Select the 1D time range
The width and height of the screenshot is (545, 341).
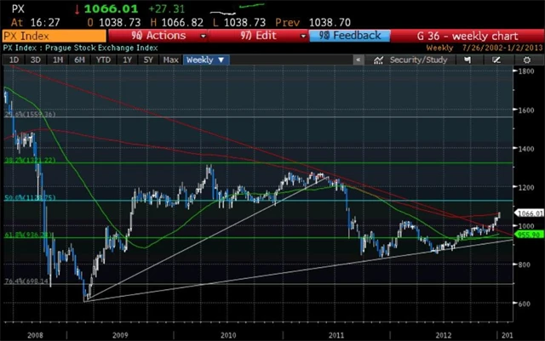(14, 60)
